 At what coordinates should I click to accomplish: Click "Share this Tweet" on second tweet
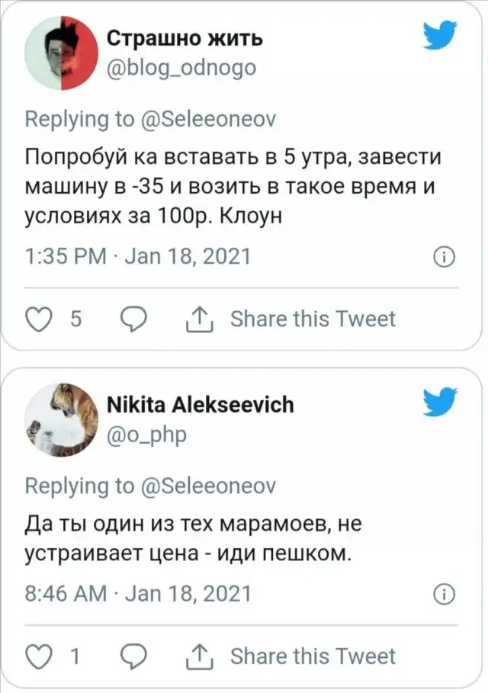pos(313,656)
